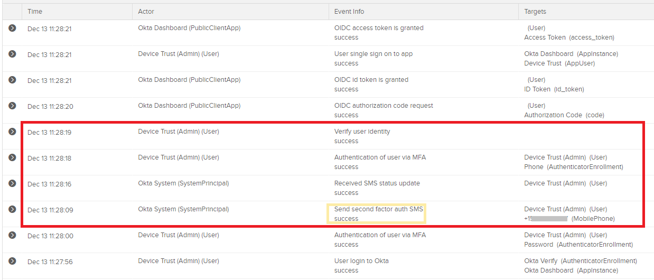Image resolution: width=654 pixels, height=280 pixels.
Task: Select the Dec 13 11:28:18 timestamp
Action: [x=49, y=158]
